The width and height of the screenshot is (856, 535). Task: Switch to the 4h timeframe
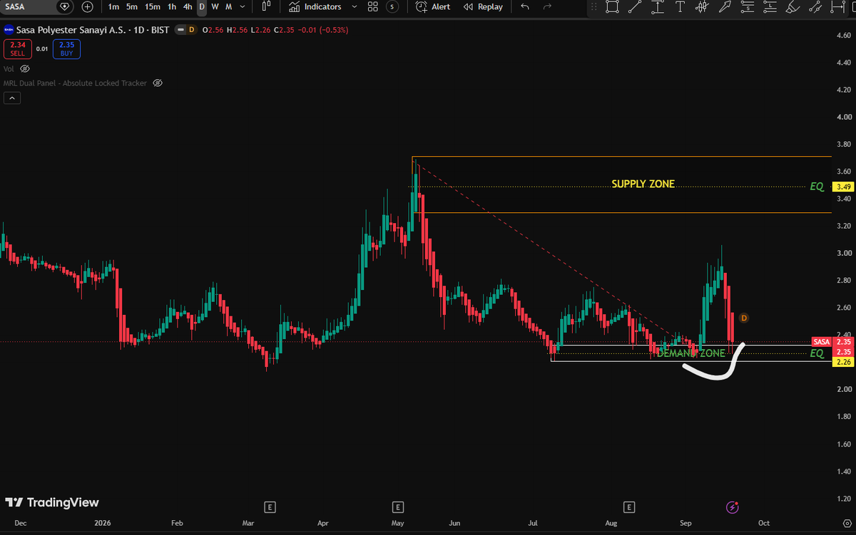187,6
